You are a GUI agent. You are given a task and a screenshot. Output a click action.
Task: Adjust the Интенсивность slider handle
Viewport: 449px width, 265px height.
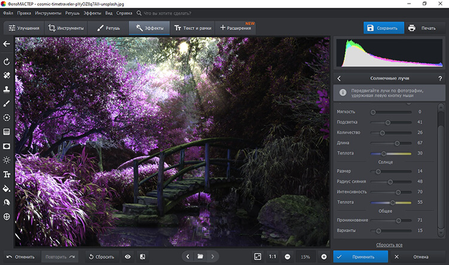click(398, 192)
